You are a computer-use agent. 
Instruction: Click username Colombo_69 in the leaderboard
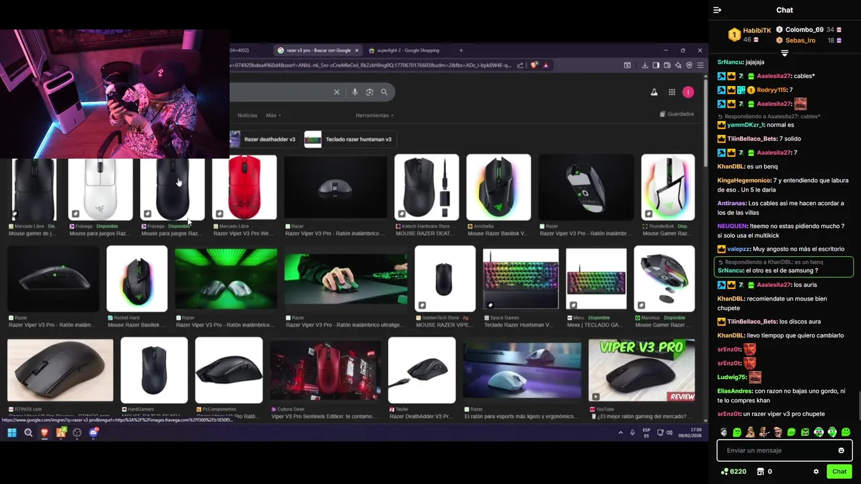point(804,30)
